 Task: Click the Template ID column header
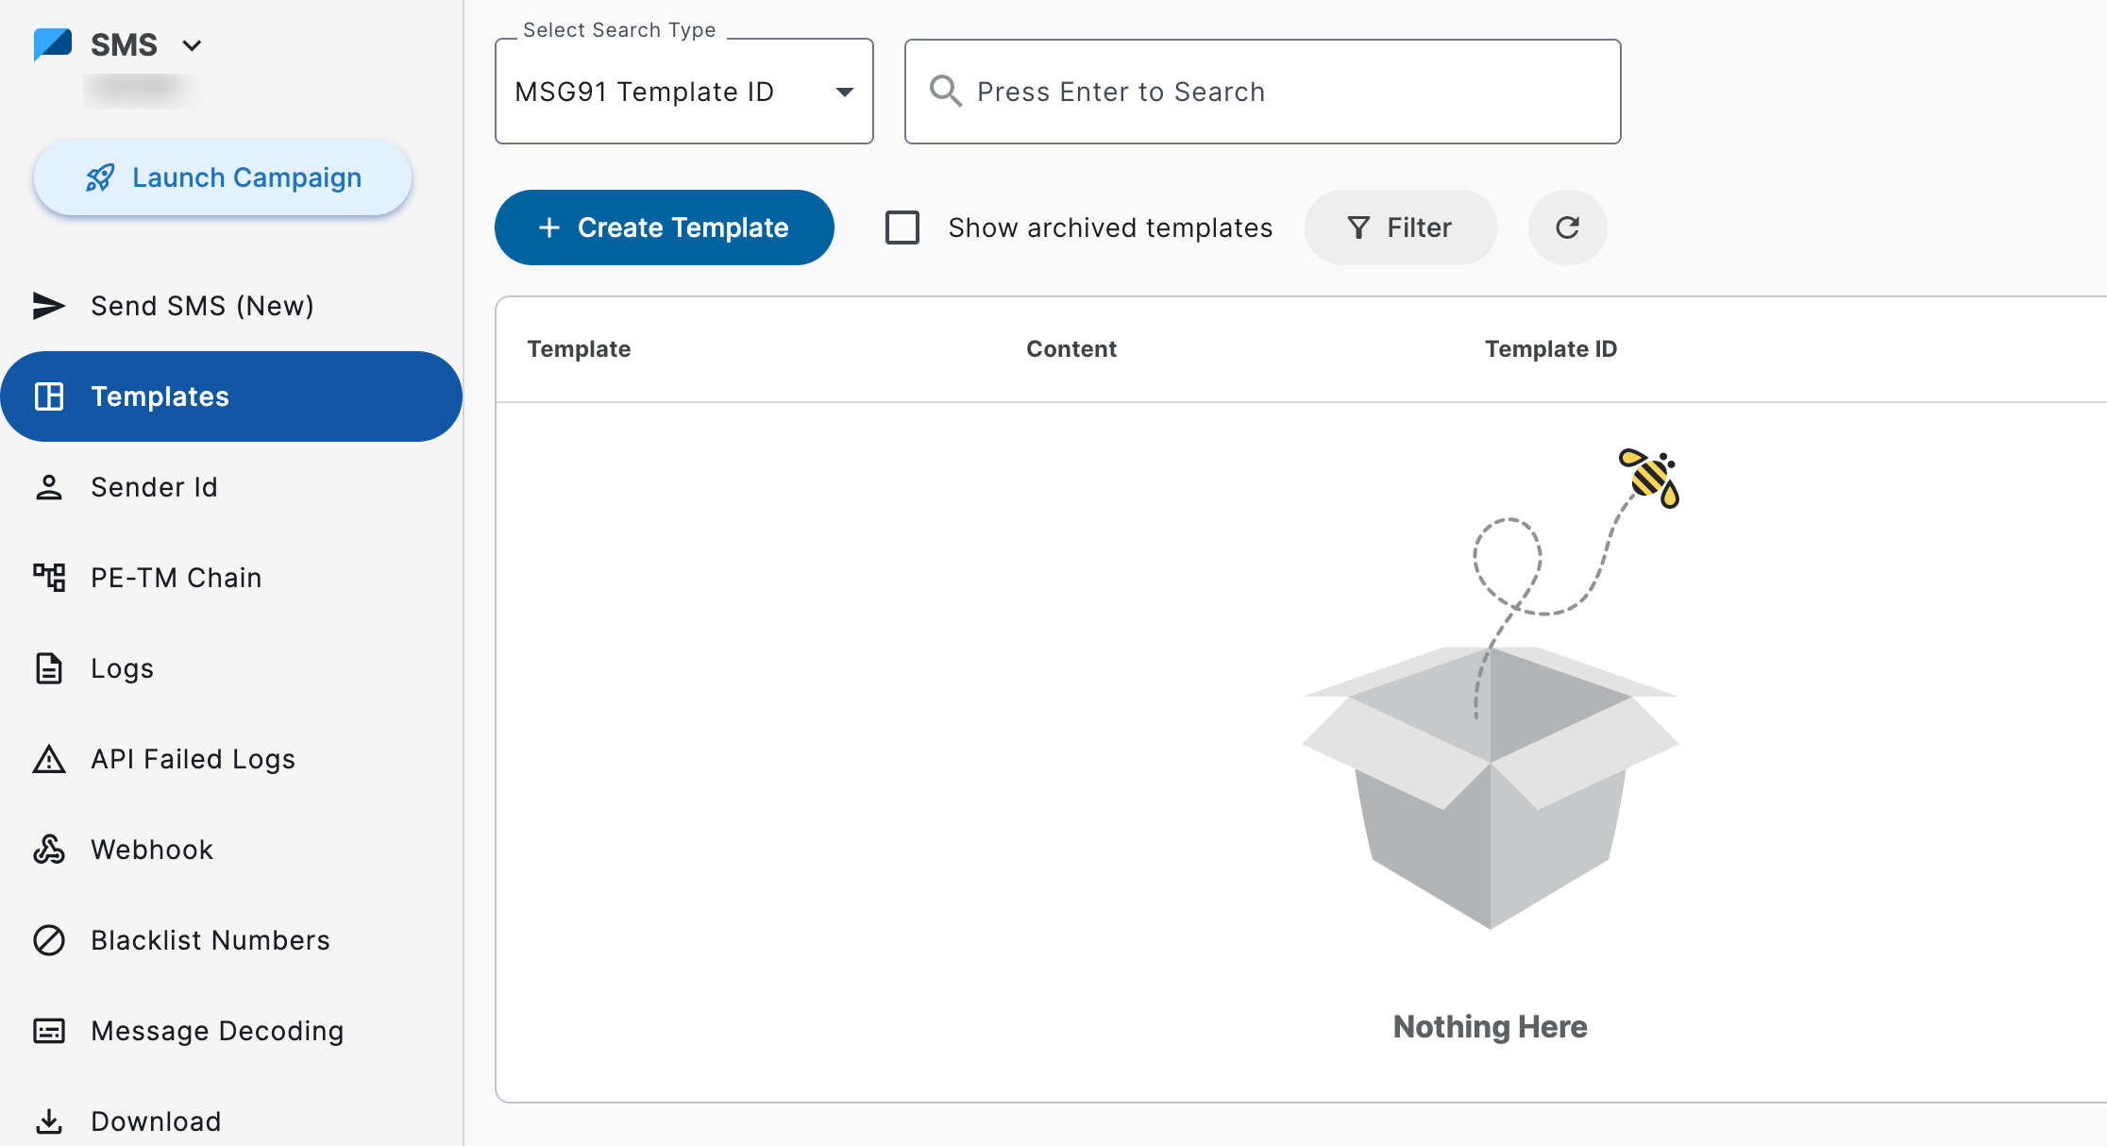click(x=1550, y=349)
